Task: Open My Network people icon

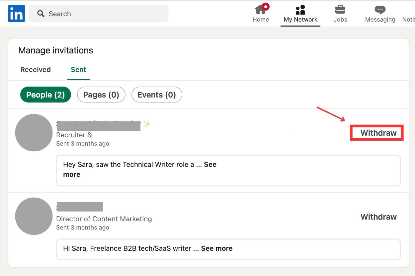Action: pyautogui.click(x=300, y=10)
